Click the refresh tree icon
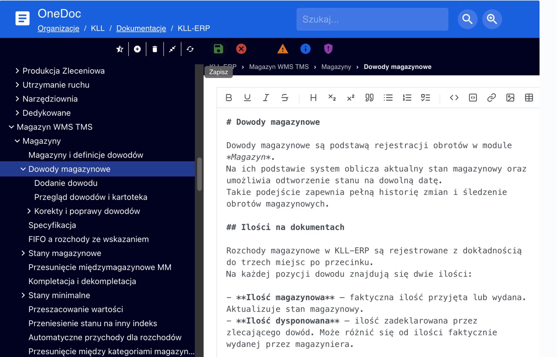The height and width of the screenshot is (357, 557). point(190,49)
